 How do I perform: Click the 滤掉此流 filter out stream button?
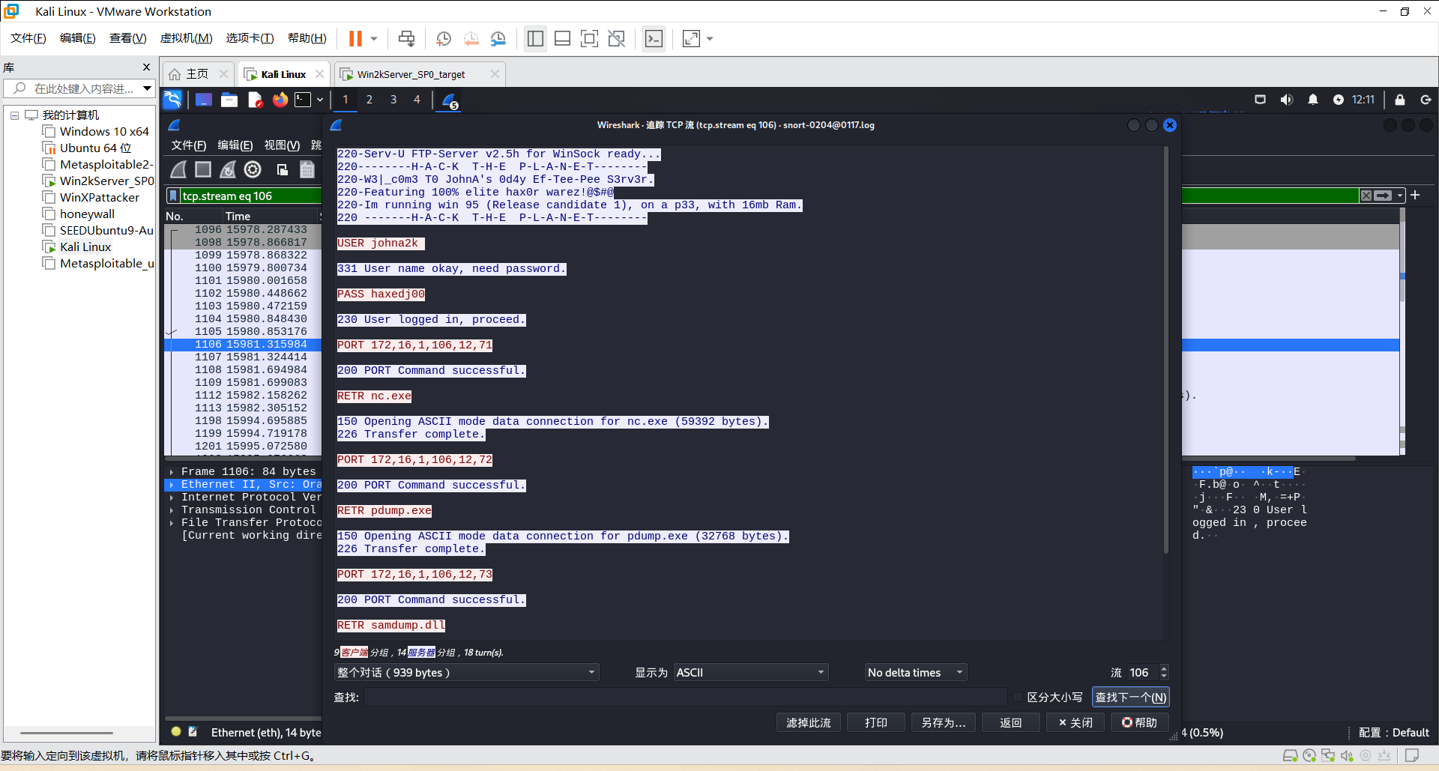(x=809, y=722)
